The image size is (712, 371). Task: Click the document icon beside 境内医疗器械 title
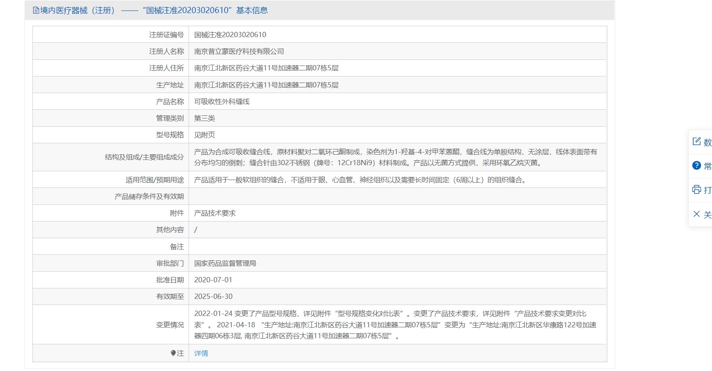36,10
